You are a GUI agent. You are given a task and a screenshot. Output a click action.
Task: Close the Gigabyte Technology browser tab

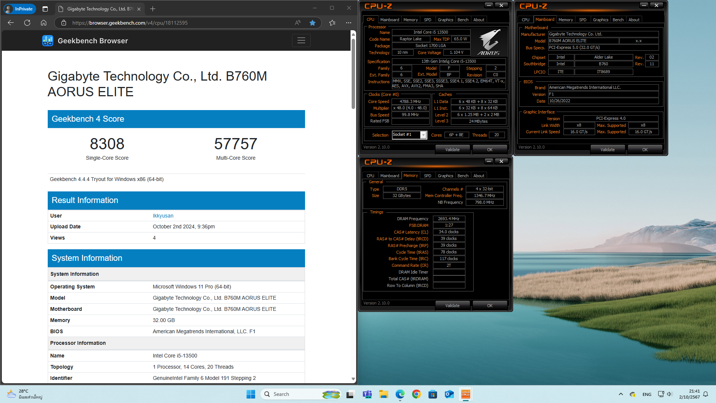139,9
